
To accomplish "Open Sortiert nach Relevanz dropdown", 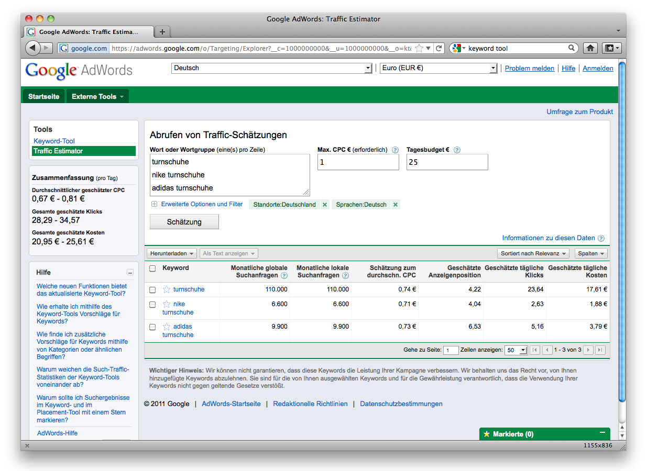I will [533, 253].
